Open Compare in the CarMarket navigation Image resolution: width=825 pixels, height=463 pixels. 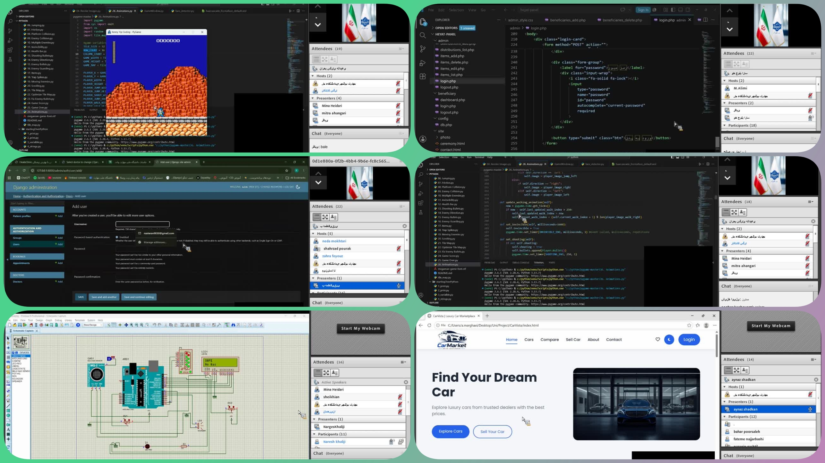click(x=549, y=339)
